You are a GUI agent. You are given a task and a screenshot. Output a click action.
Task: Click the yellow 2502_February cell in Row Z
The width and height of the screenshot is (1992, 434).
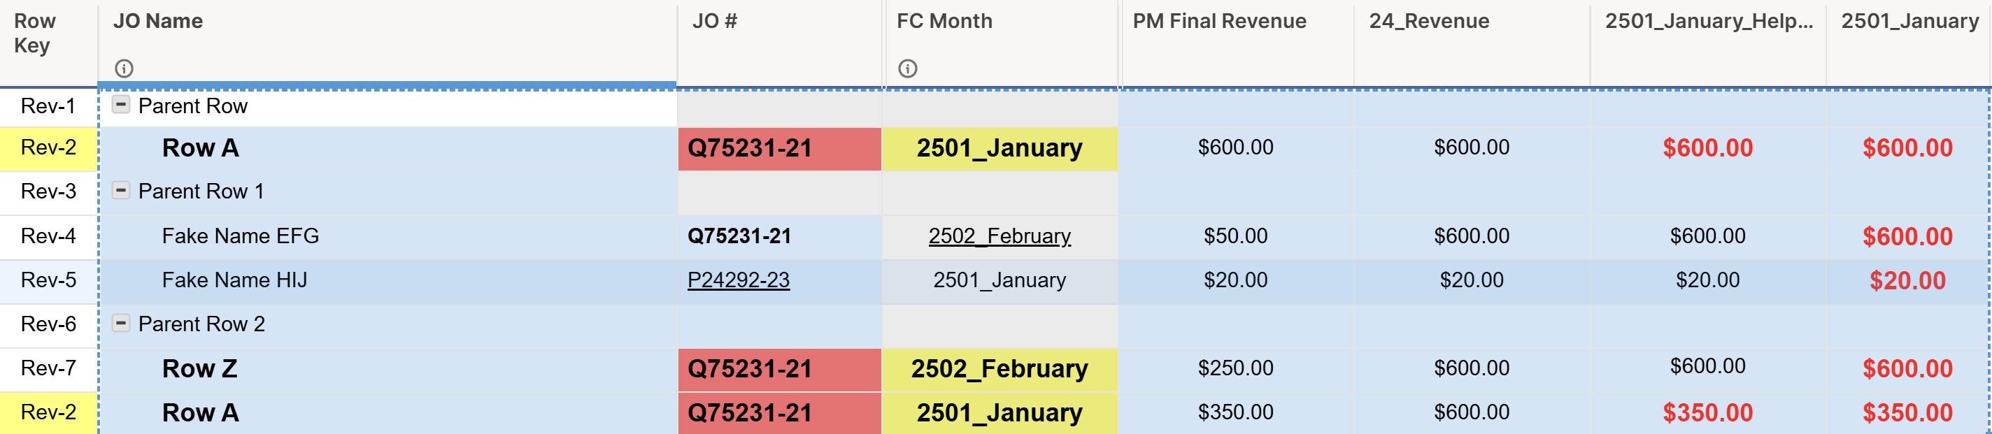pos(1000,369)
